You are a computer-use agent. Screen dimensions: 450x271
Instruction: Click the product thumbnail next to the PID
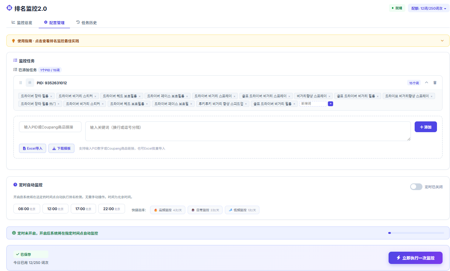point(30,83)
